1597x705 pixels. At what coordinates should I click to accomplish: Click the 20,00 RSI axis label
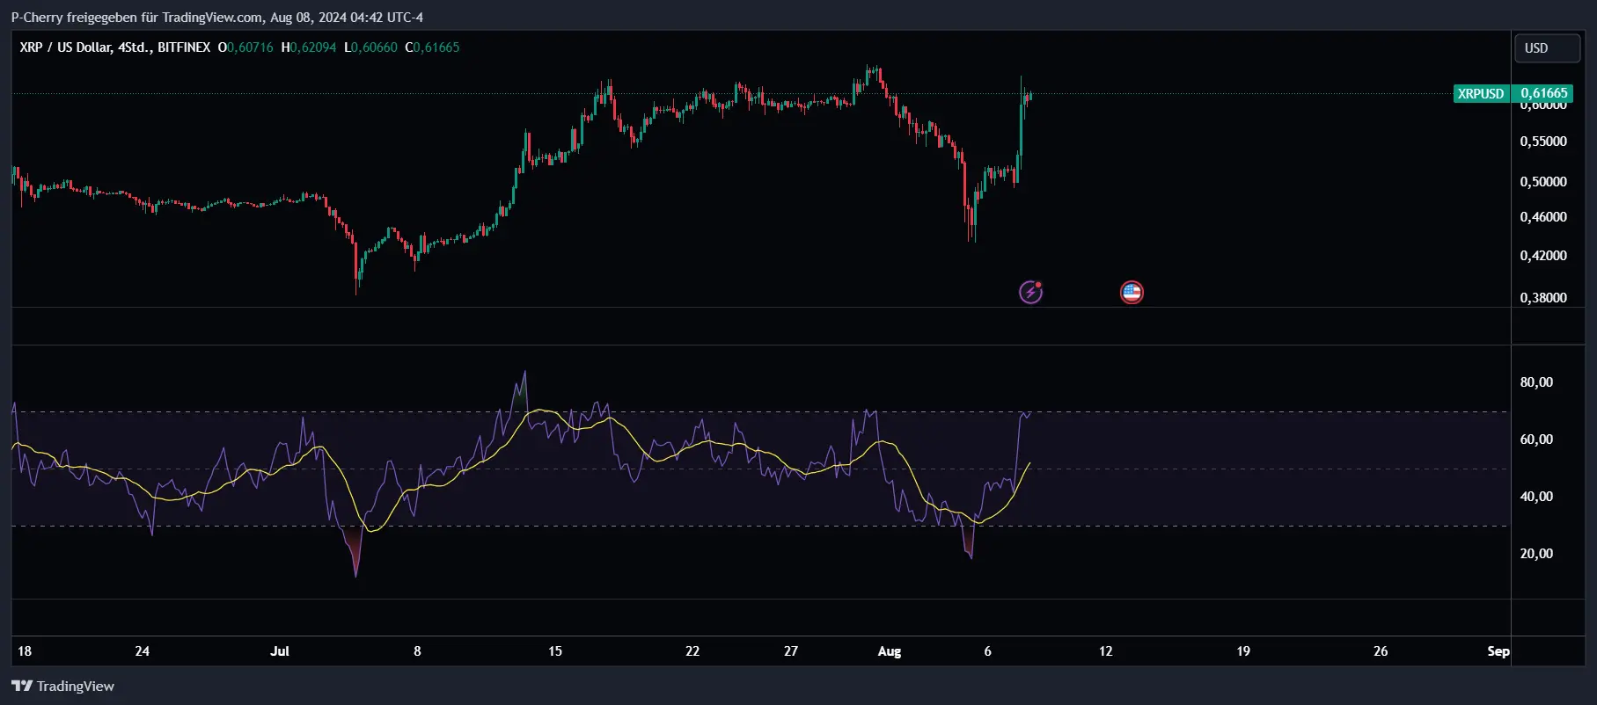tap(1536, 554)
